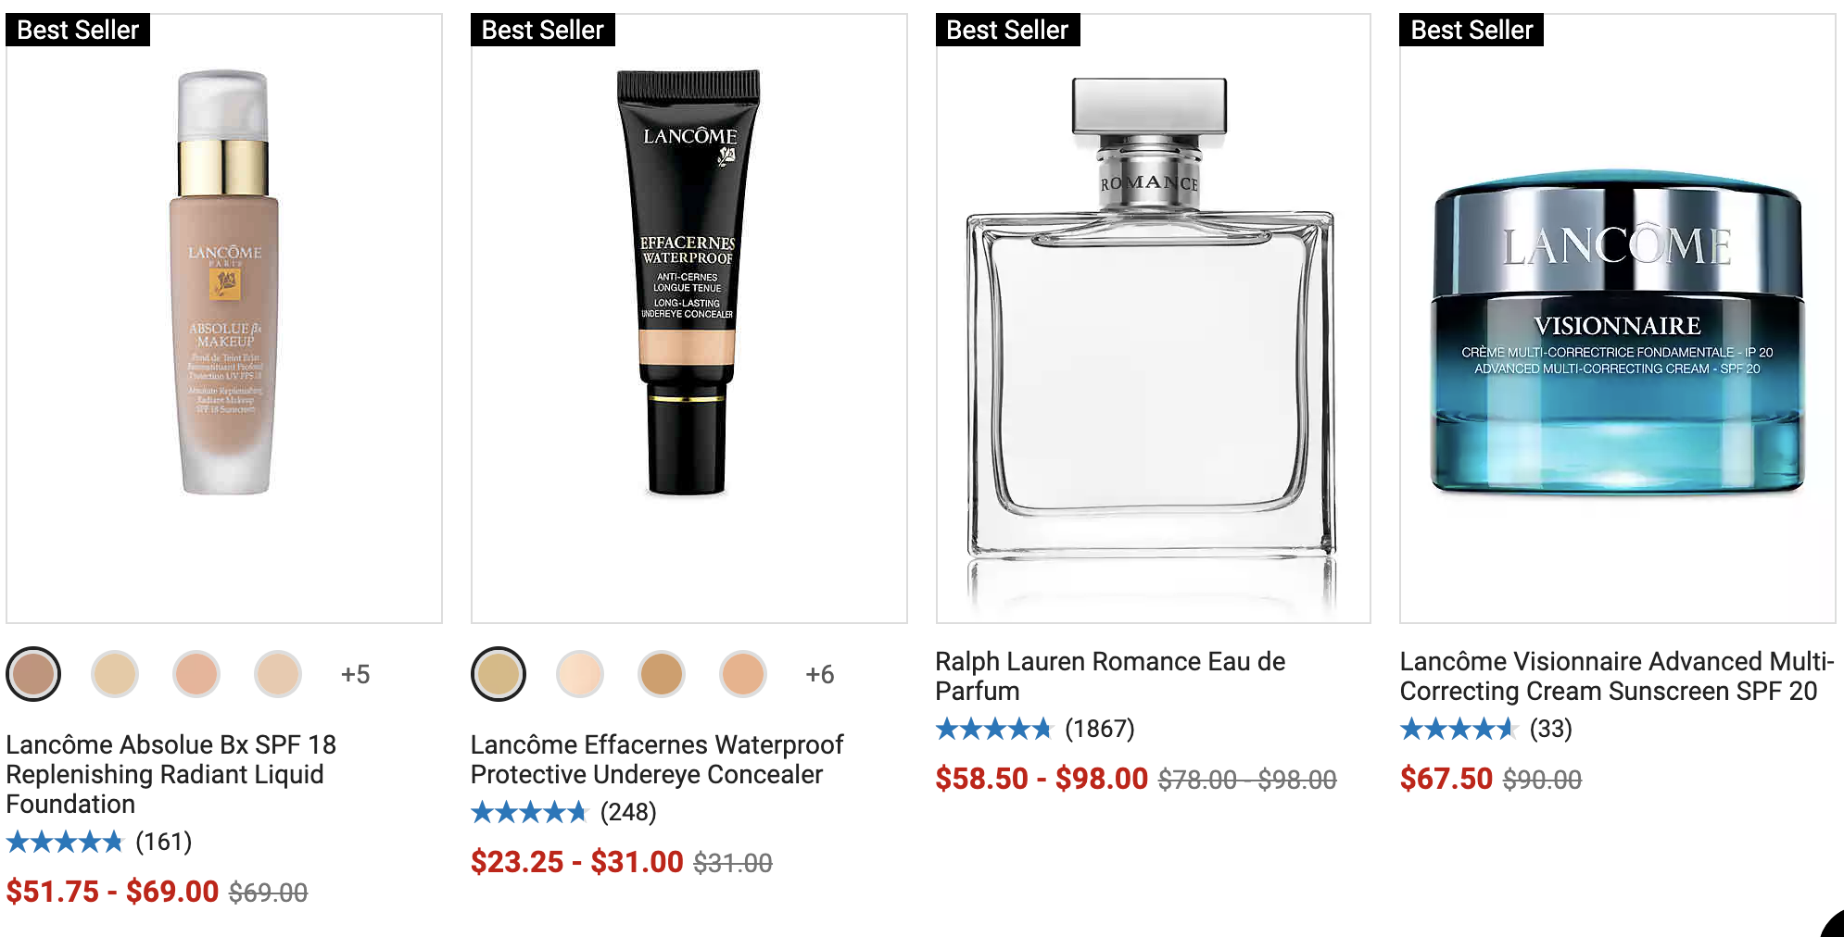Image resolution: width=1844 pixels, height=937 pixels.
Task: Select the selected golden beige concealer swatch
Action: point(499,674)
